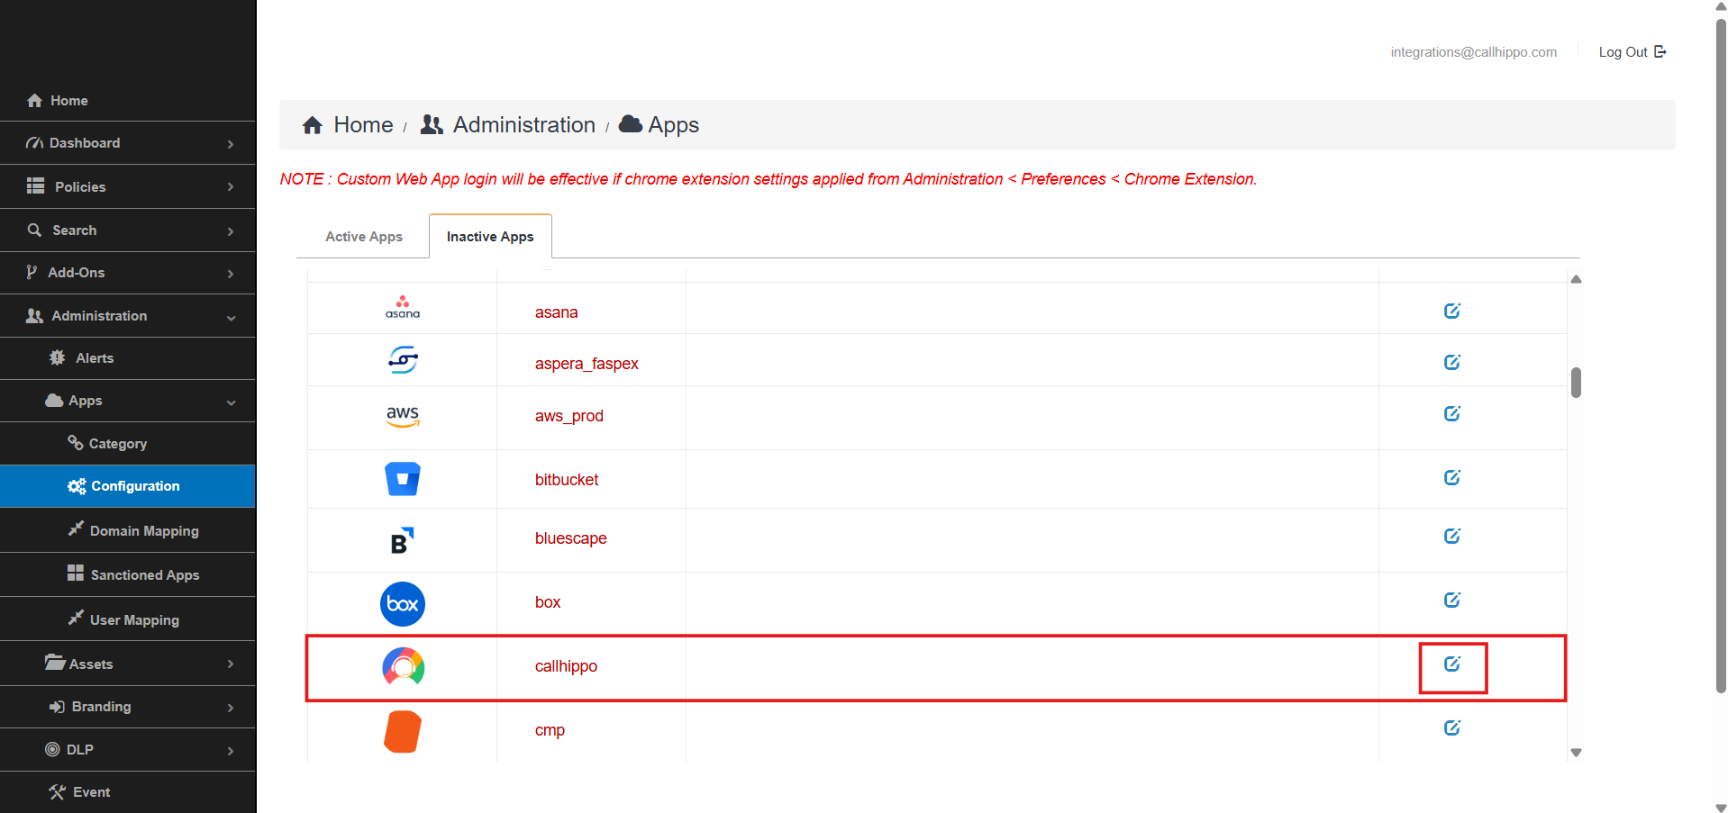Click the callhippo app name
Screen dimensions: 1728x813
[x=566, y=666]
